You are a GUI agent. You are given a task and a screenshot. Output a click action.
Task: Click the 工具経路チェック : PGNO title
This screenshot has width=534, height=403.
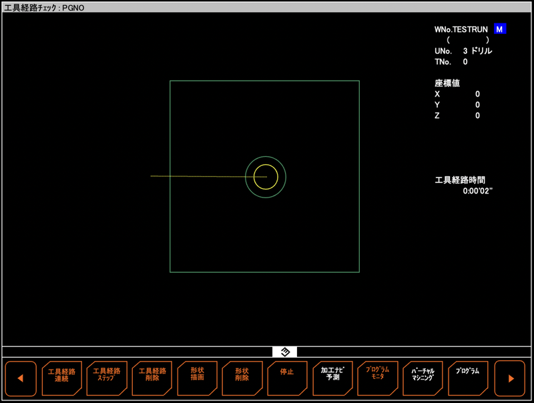point(44,7)
